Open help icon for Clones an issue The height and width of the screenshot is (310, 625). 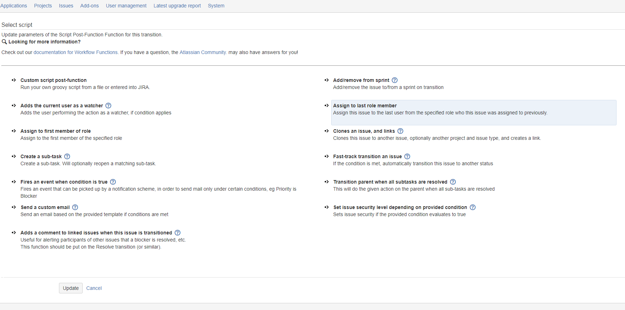(400, 131)
